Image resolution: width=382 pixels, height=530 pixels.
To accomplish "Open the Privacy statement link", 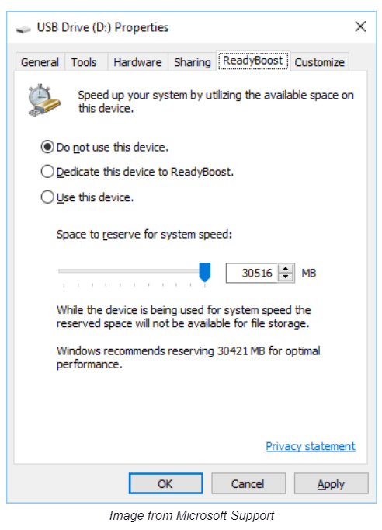I will [311, 446].
